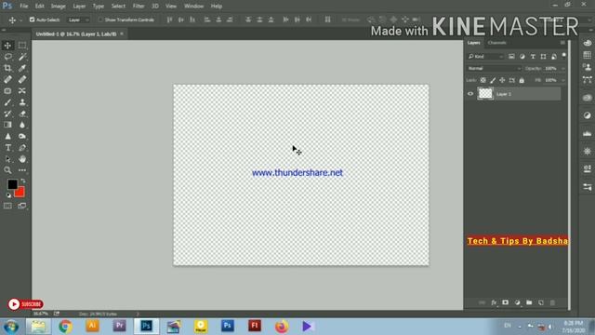Viewport: 595px width, 335px height.
Task: Hide Layer 1 using the eye icon
Action: (x=470, y=94)
